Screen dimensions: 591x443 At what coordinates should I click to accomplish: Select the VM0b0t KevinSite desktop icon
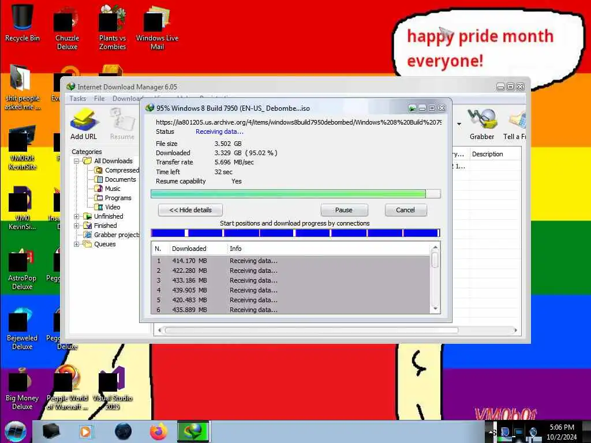23,148
